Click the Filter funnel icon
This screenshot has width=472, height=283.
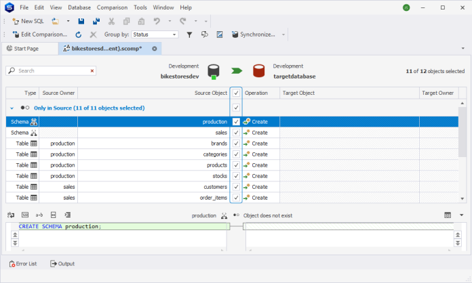189,35
